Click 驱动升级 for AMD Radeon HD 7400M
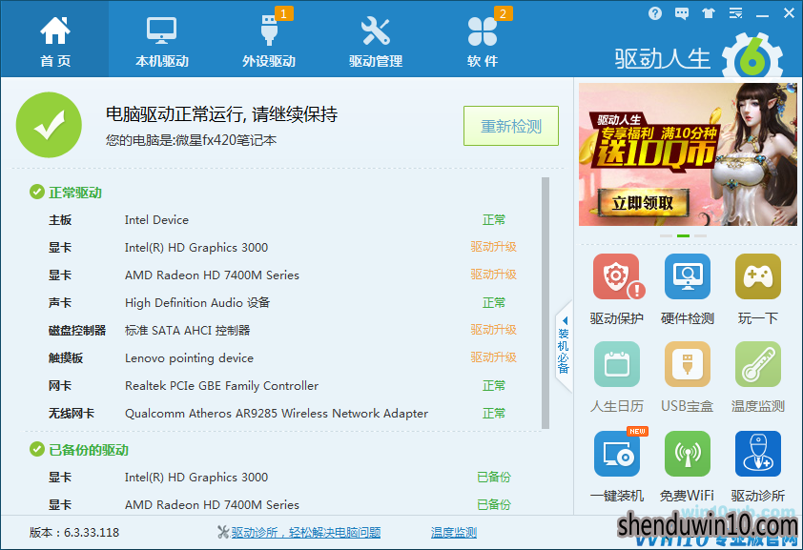The image size is (803, 550). click(494, 275)
